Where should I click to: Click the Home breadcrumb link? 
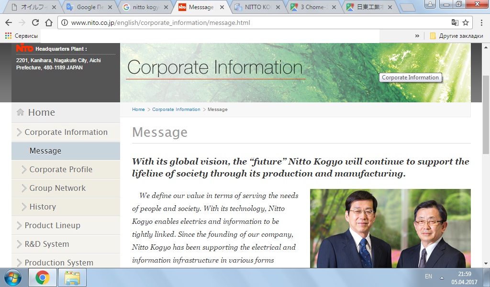(x=138, y=110)
